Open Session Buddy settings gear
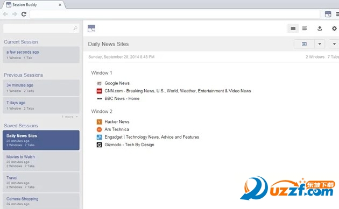The height and width of the screenshot is (209, 339). tap(334, 28)
